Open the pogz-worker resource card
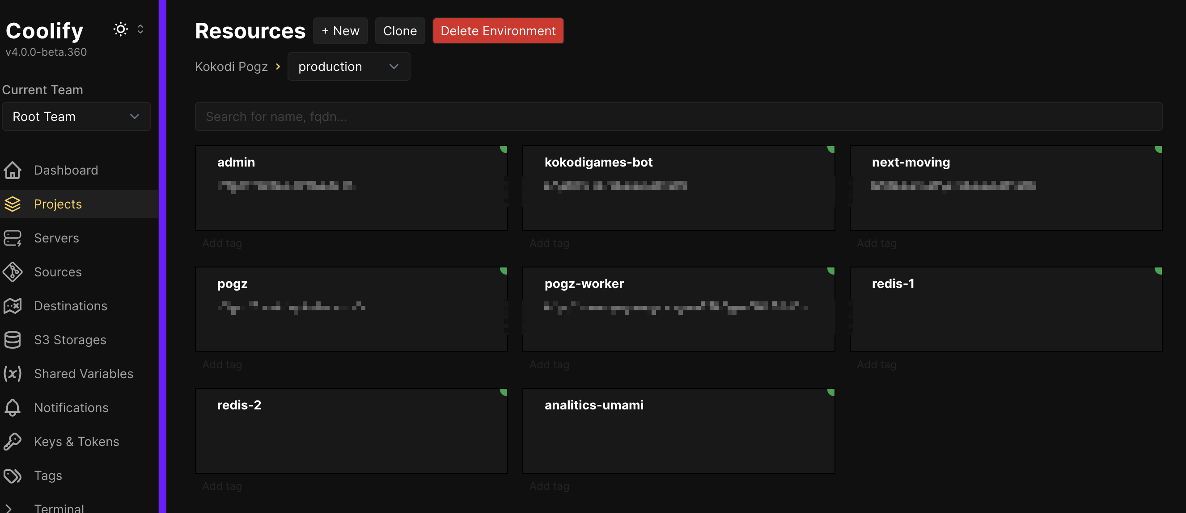The height and width of the screenshot is (513, 1186). pos(678,309)
